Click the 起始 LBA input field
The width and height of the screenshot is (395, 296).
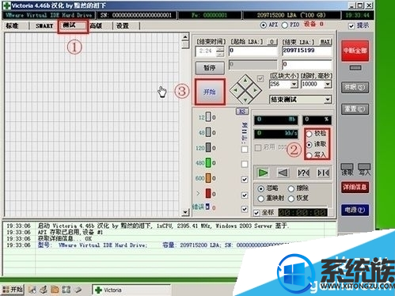(x=253, y=51)
